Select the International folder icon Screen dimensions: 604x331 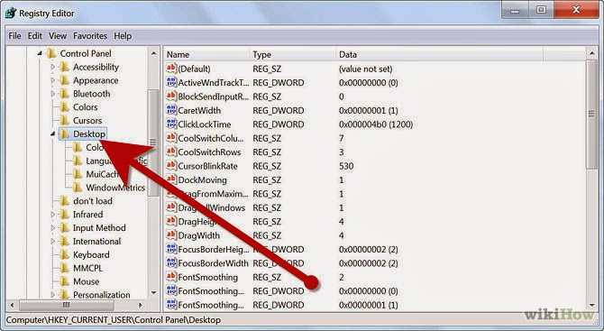[x=64, y=241]
